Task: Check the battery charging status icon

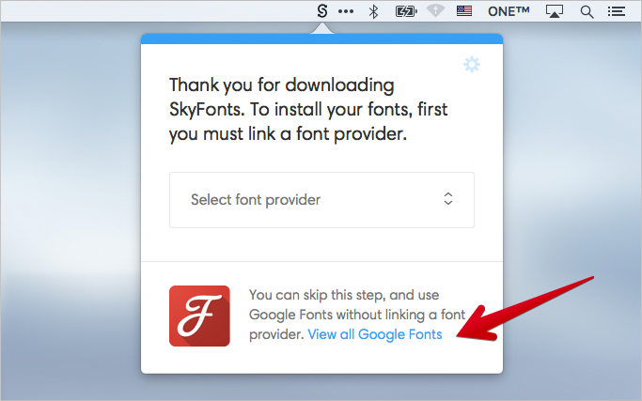Action: point(406,11)
